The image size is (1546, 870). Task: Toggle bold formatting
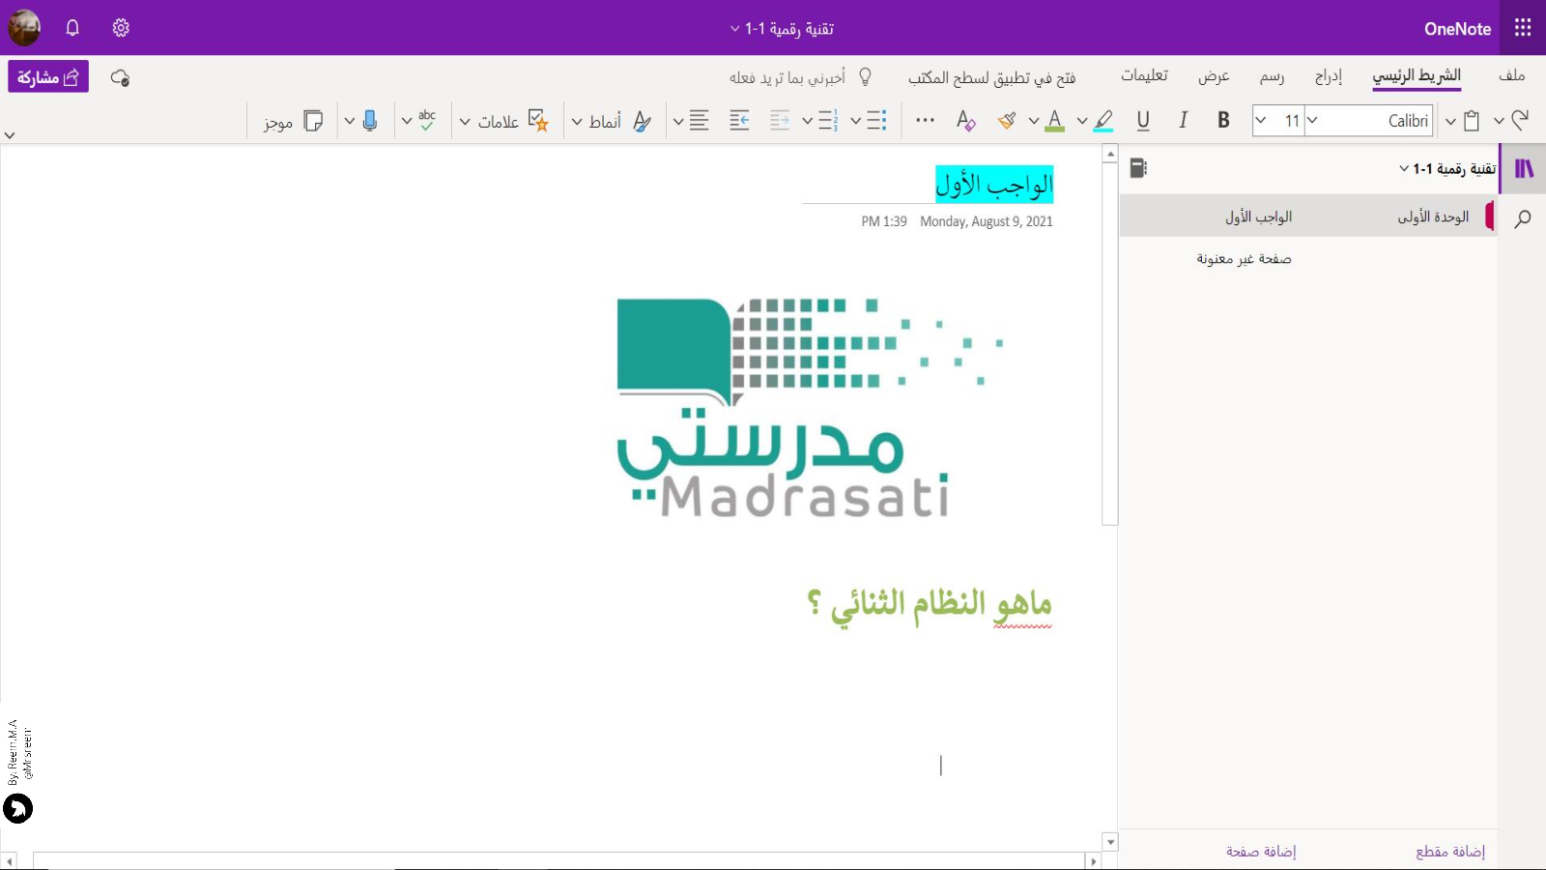(1223, 120)
